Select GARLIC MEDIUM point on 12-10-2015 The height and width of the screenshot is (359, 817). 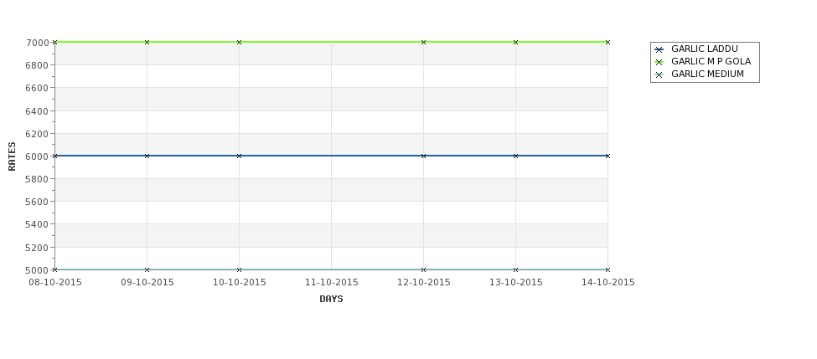424,269
